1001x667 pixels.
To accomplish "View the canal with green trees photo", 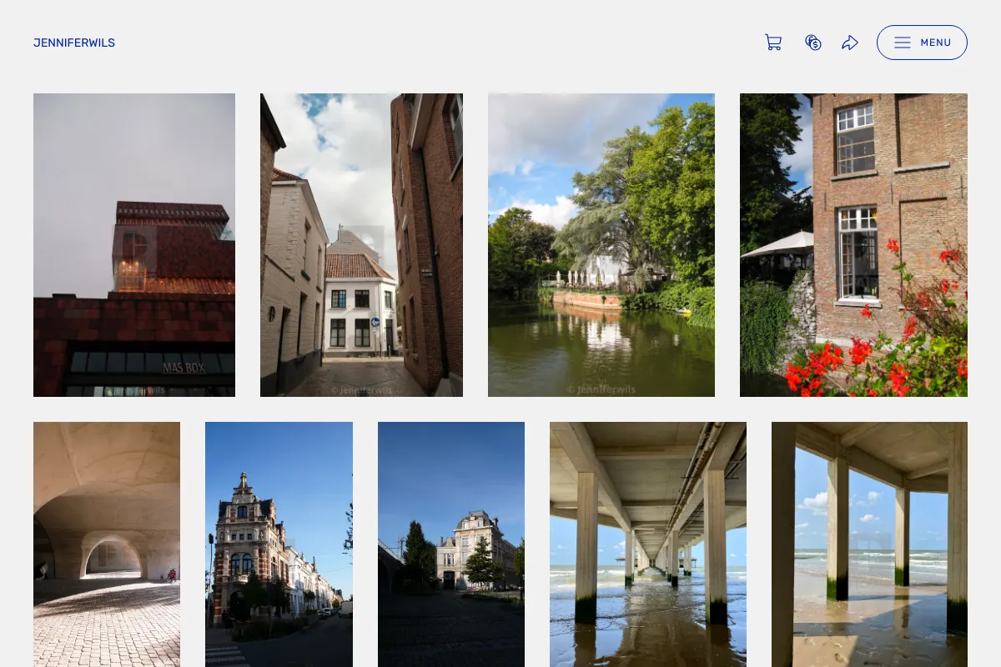I will (601, 245).
